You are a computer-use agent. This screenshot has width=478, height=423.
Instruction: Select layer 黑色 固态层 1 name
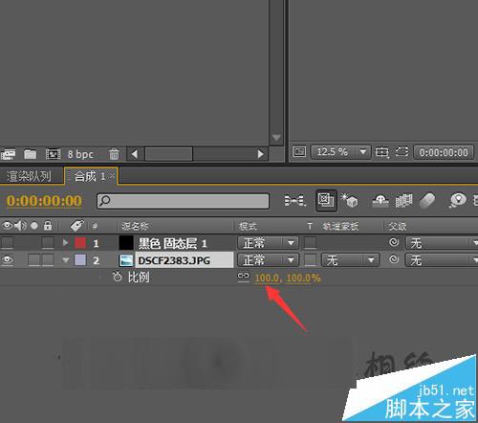[173, 244]
